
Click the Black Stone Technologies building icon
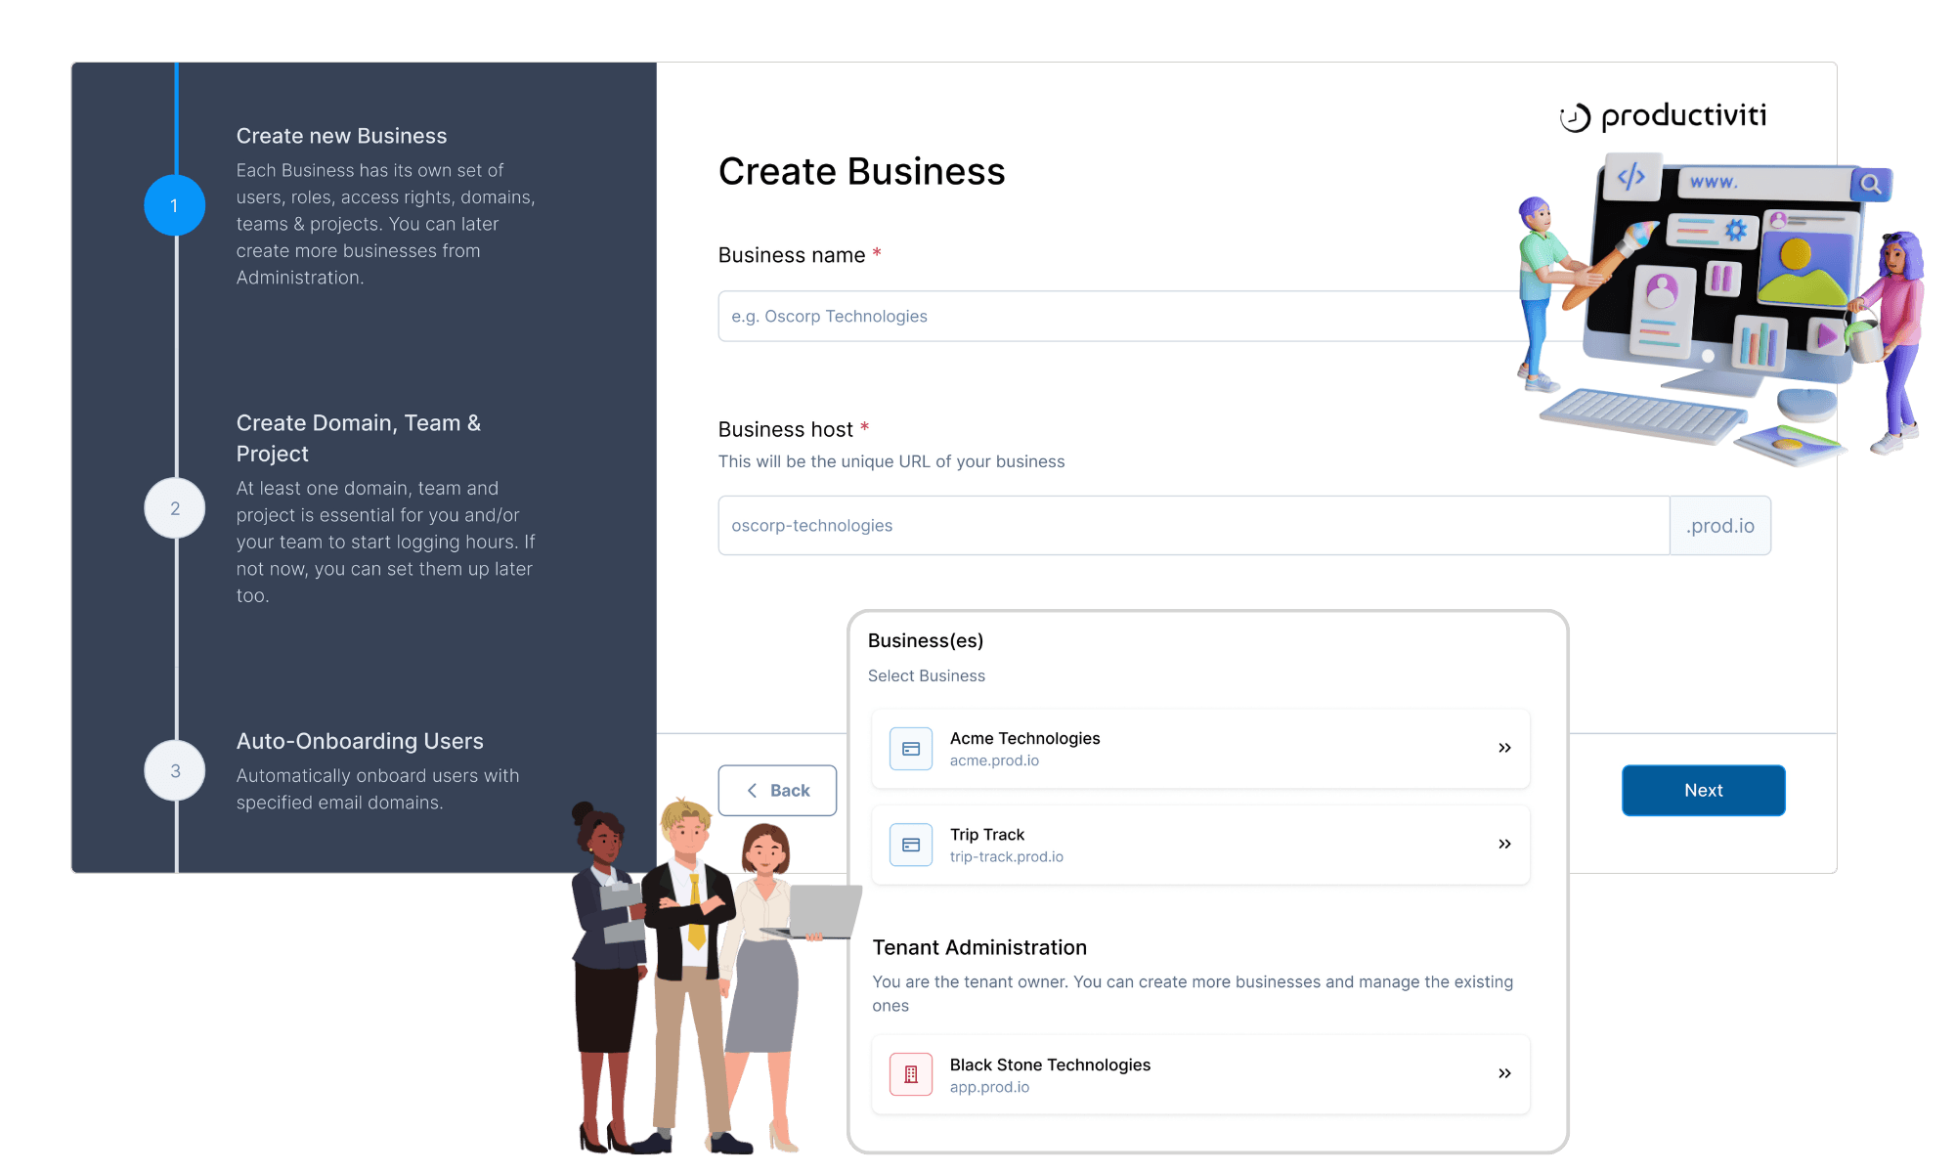coord(911,1074)
